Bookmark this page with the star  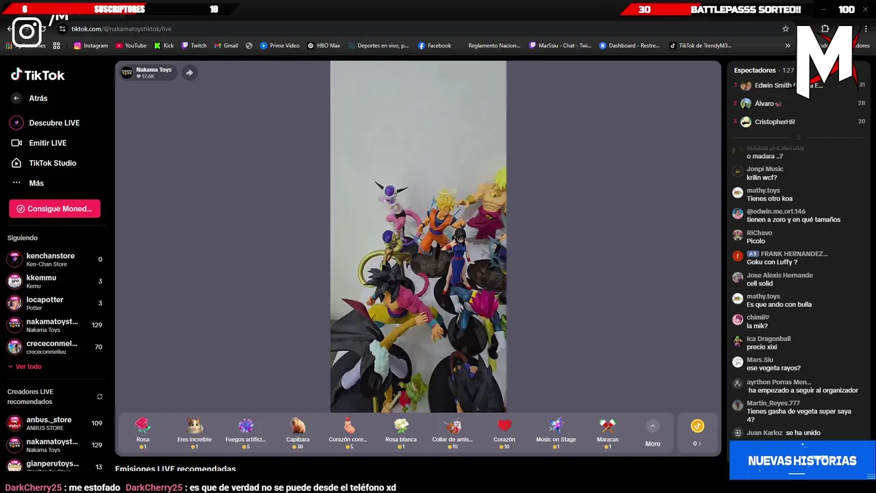(786, 29)
